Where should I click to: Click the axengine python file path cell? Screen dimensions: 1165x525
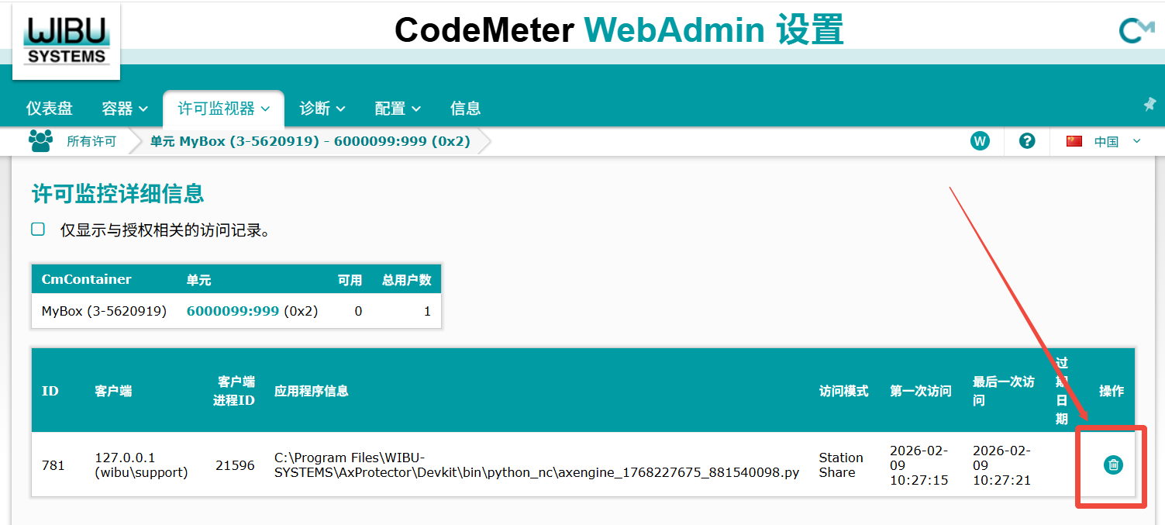(x=536, y=465)
